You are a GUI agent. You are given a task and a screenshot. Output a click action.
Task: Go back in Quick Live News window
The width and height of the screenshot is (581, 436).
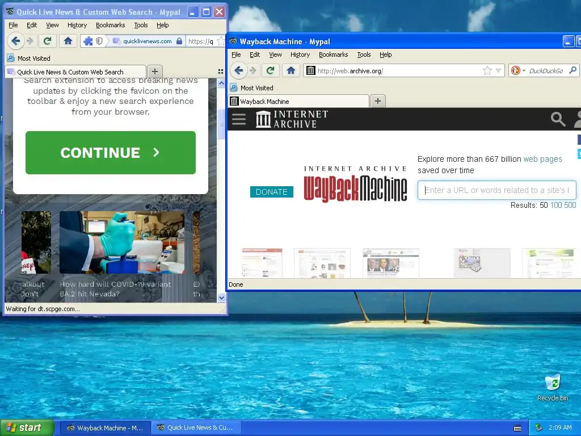pos(15,41)
